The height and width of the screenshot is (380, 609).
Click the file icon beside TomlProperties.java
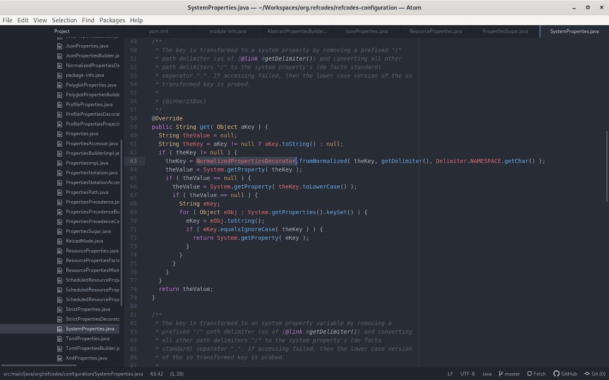point(59,339)
